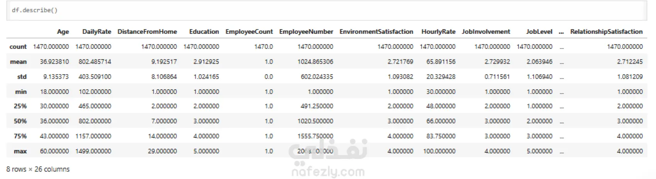Click DistanceFromHome max 29.000000
Image resolution: width=656 pixels, height=179 pixels.
click(162, 151)
